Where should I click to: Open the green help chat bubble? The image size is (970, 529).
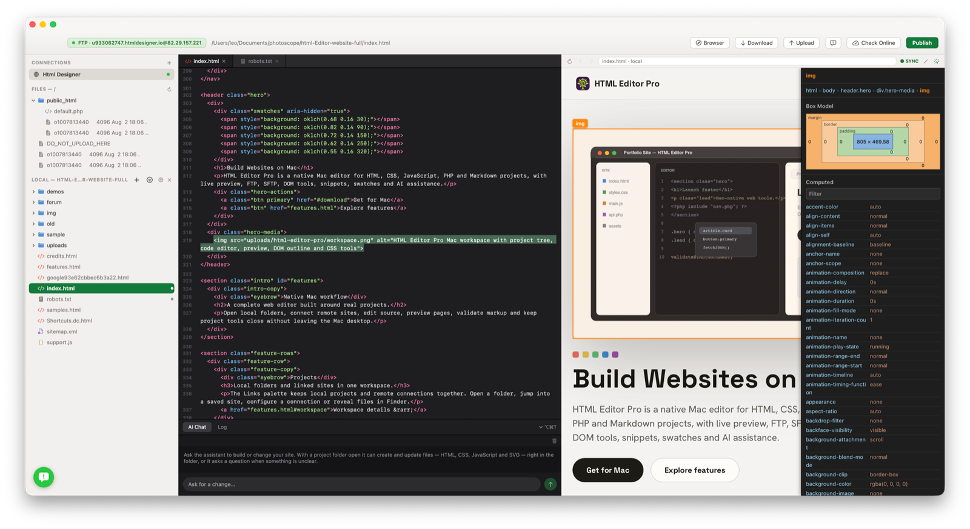[44, 477]
